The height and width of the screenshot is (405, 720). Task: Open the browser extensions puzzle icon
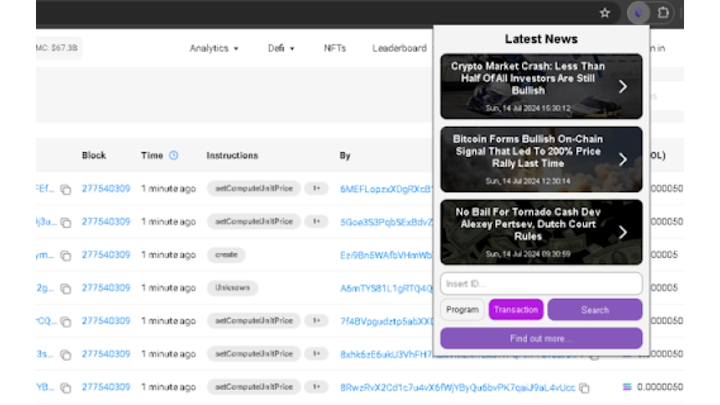pos(663,13)
